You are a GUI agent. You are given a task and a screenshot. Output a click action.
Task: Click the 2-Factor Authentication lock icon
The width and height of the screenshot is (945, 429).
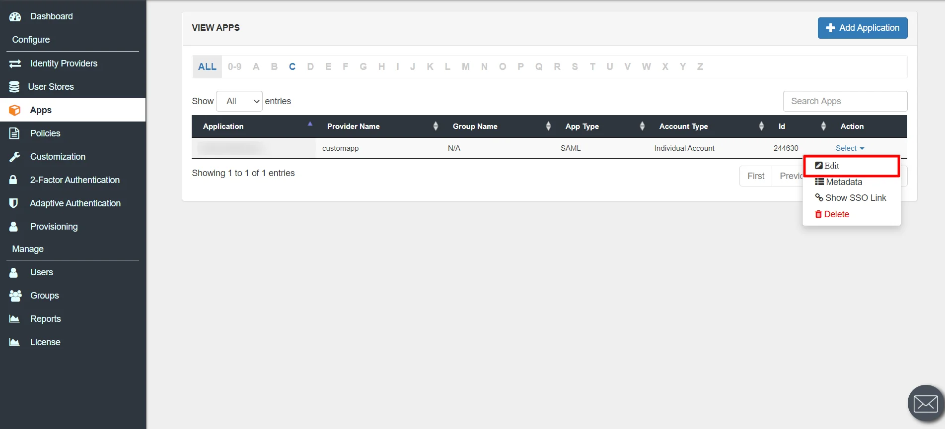13,180
